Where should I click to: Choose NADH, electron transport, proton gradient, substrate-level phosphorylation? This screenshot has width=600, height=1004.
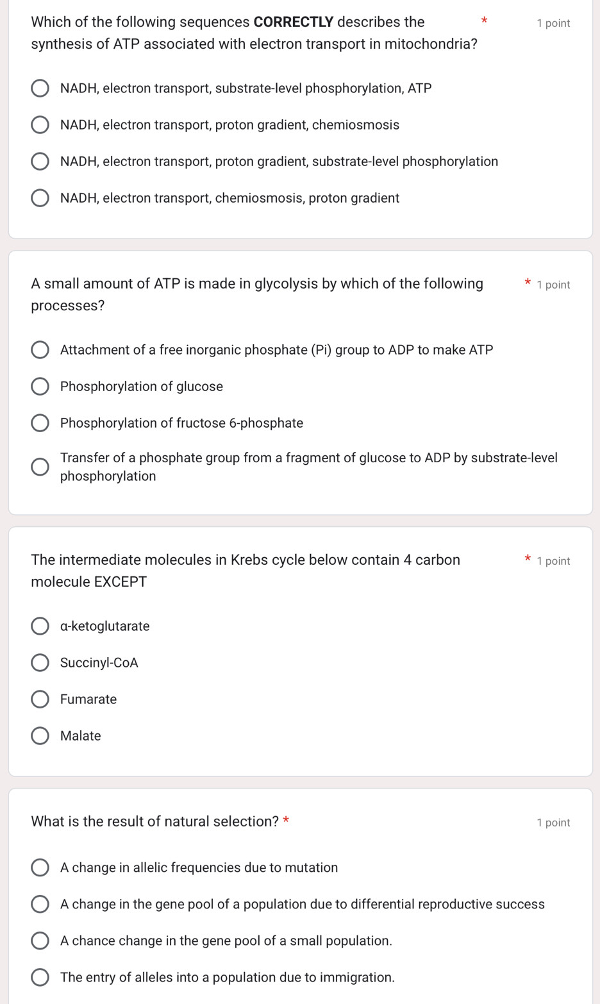(x=40, y=161)
